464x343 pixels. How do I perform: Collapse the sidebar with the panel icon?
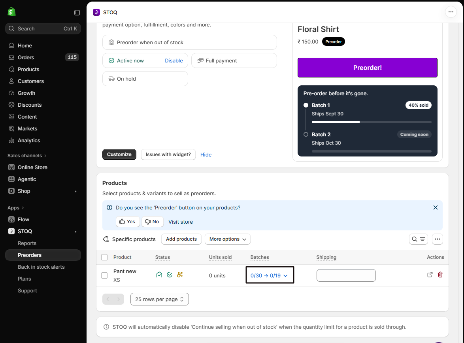77,12
